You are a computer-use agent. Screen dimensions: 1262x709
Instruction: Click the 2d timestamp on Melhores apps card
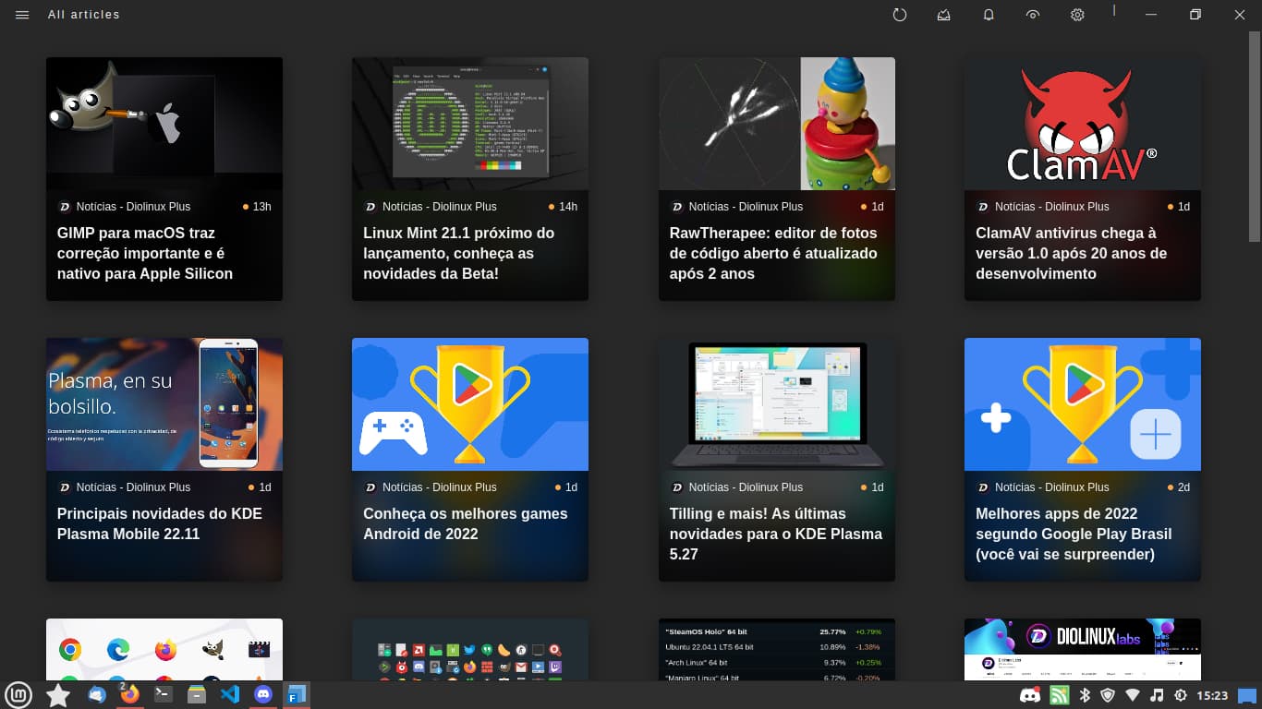pos(1183,487)
